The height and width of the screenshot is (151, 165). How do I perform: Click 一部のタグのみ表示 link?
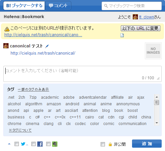click(33, 89)
